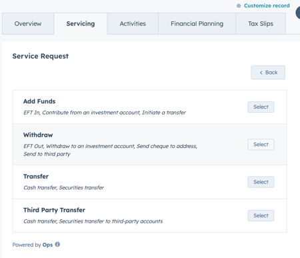Click the Ops link in footer

47,245
